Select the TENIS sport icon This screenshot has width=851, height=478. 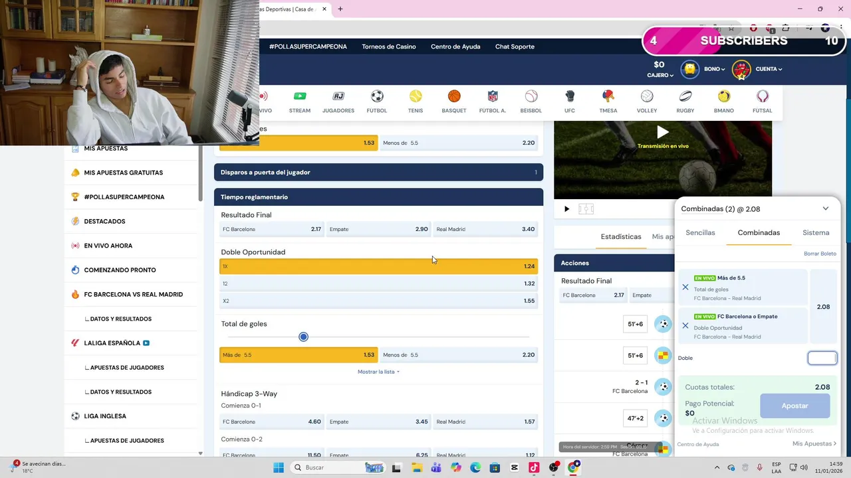tap(416, 102)
